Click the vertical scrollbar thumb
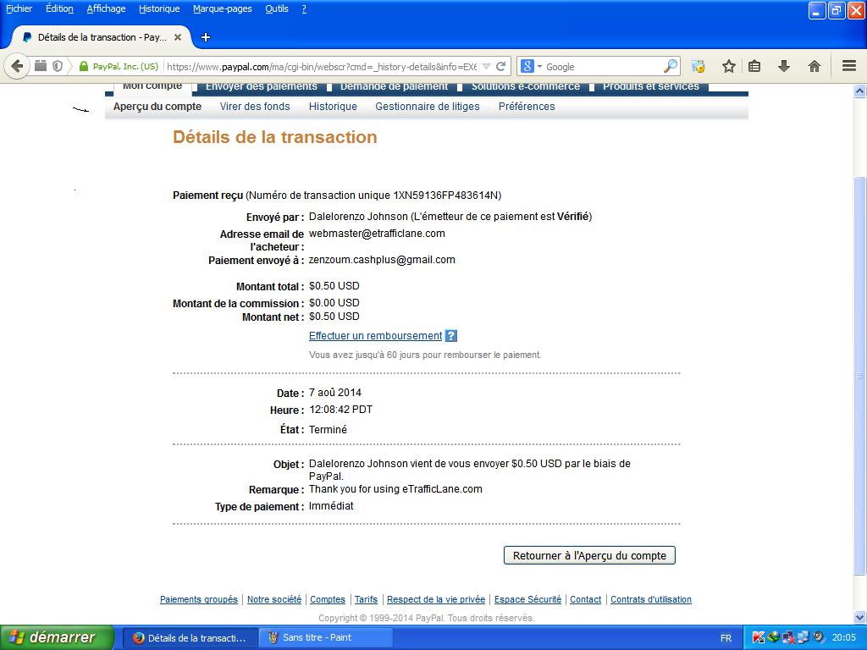 tap(859, 376)
